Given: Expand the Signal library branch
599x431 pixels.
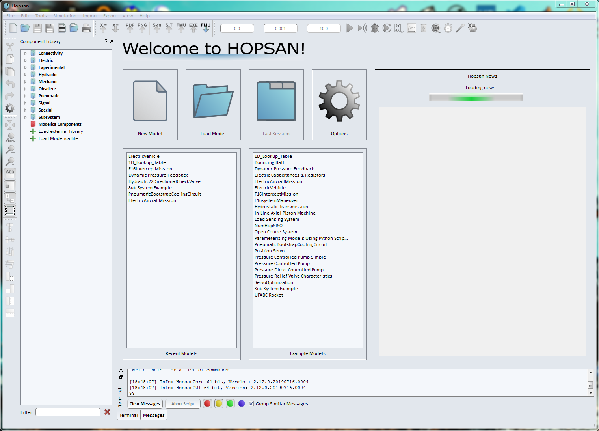Looking at the screenshot, I should tap(25, 103).
